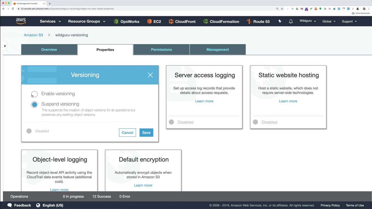Screen dimensions: 372x209
Task: Click Learn more under Static website hosting
Action: tap(288, 101)
